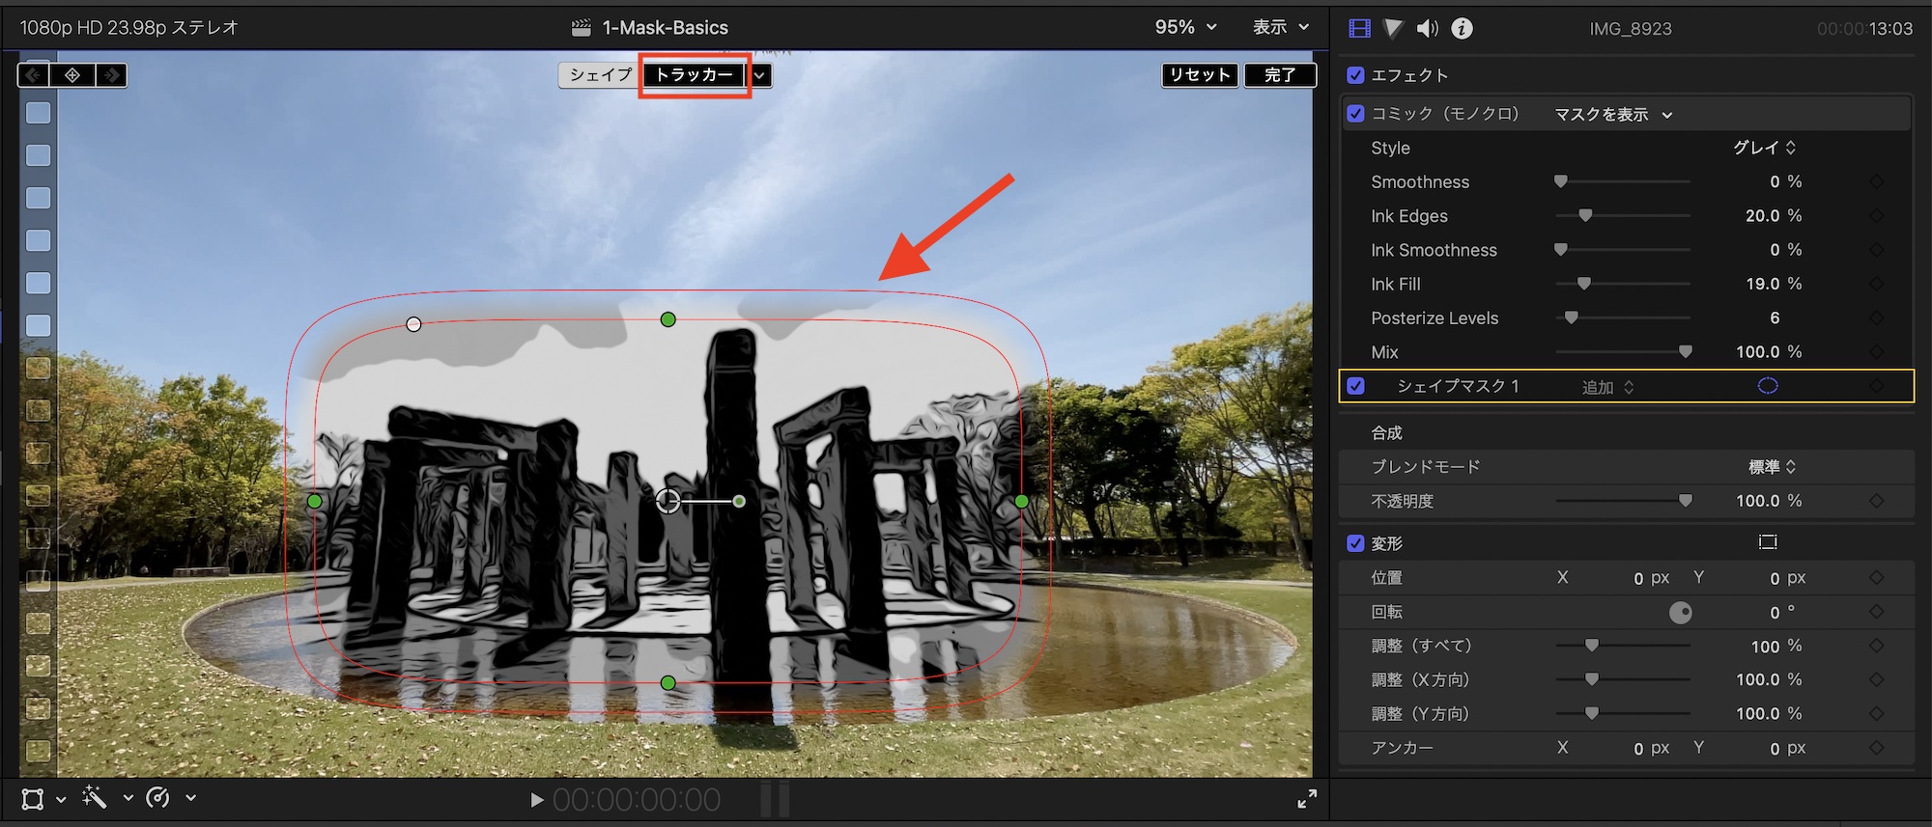The height and width of the screenshot is (827, 1932).
Task: Open the 95% zoom dropdown
Action: (x=1185, y=27)
